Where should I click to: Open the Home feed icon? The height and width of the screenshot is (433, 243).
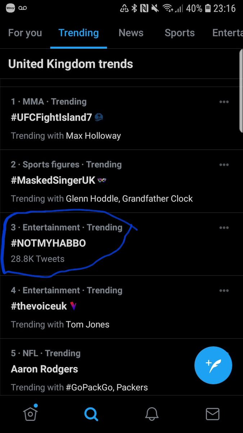30,414
